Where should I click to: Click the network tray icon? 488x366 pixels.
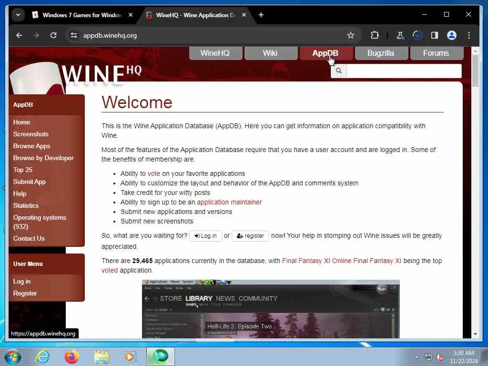[x=428, y=357]
